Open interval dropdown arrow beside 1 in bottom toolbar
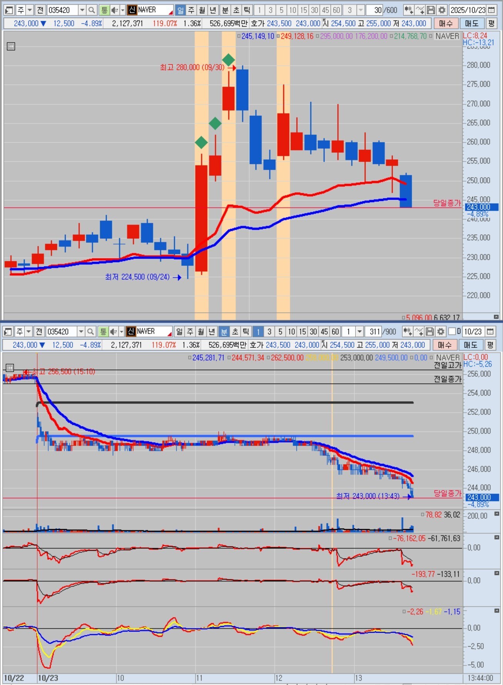 pos(360,331)
